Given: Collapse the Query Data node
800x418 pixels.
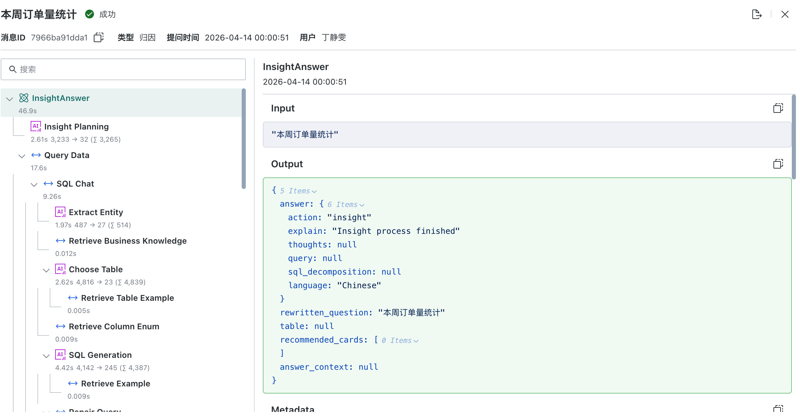Looking at the screenshot, I should (x=22, y=156).
